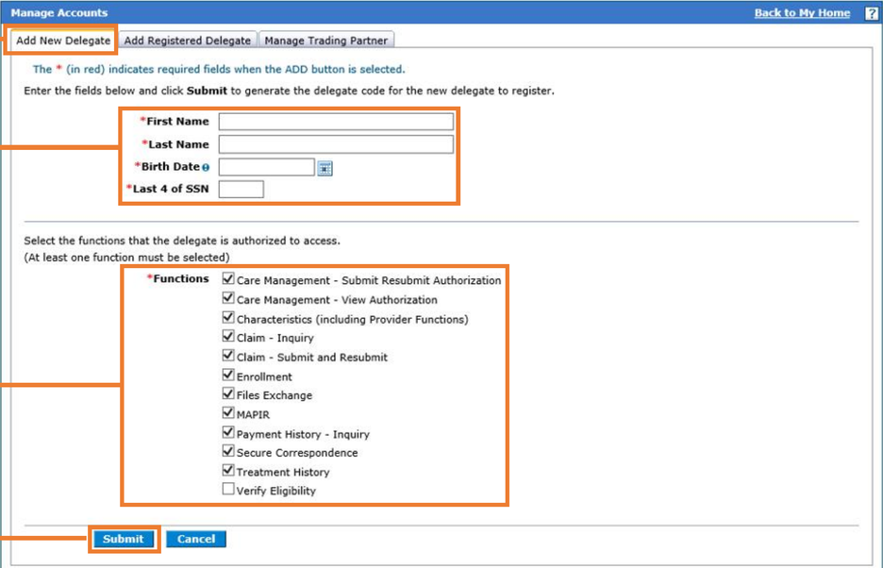The width and height of the screenshot is (883, 568).
Task: Uncheck Care Management Submit Resubmit Authorization
Action: pyautogui.click(x=228, y=278)
